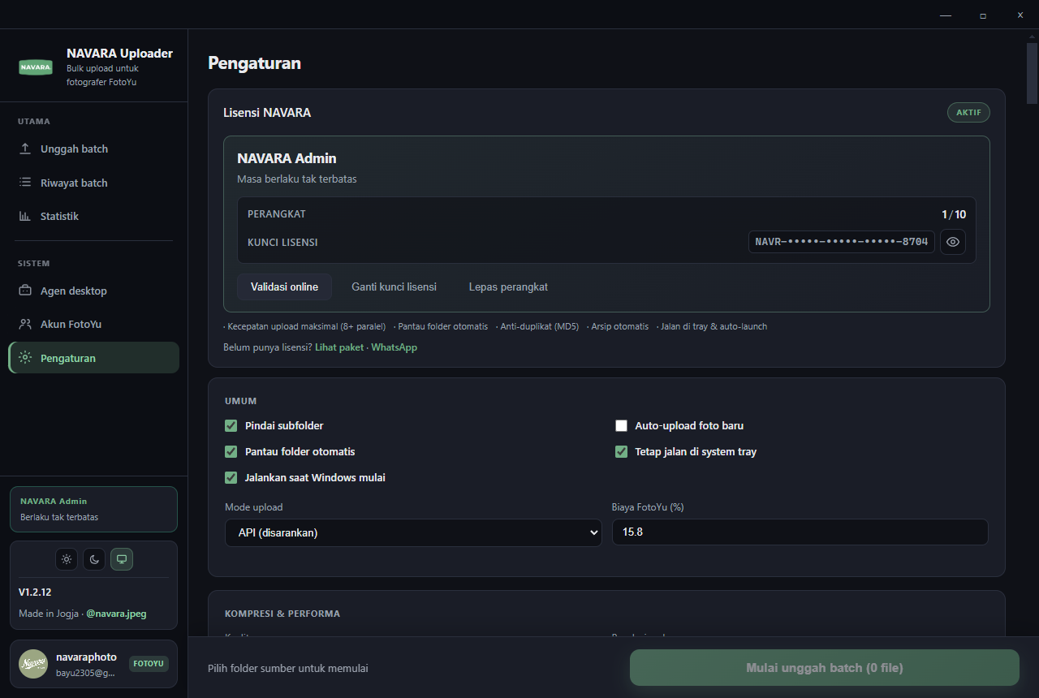Screen dimensions: 1039x698
Task: Reveal license key with eye icon
Action: coord(953,242)
